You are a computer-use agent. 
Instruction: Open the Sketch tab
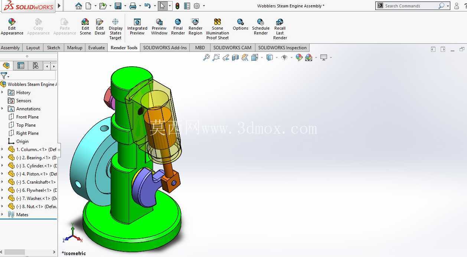pyautogui.click(x=53, y=48)
